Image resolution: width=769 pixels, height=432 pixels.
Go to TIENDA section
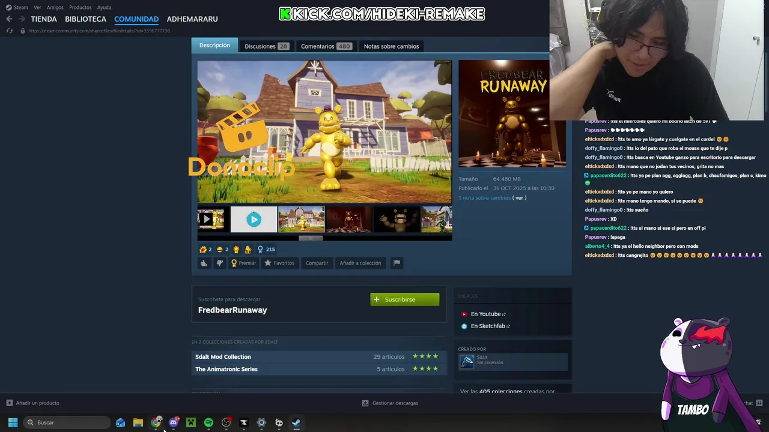(44, 19)
